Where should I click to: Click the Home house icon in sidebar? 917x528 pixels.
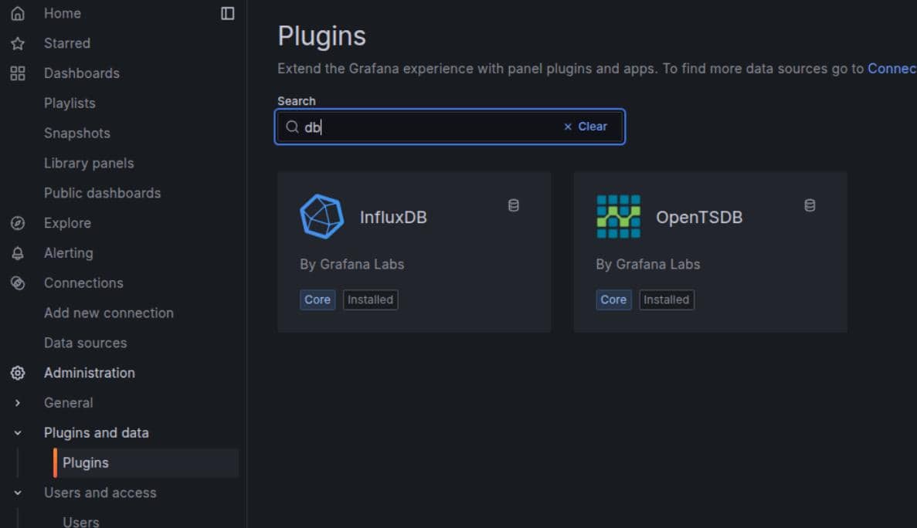pyautogui.click(x=18, y=13)
